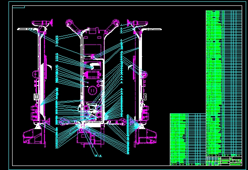
Task: Pick the white horizontal arm on the left view
Action: 28,29
